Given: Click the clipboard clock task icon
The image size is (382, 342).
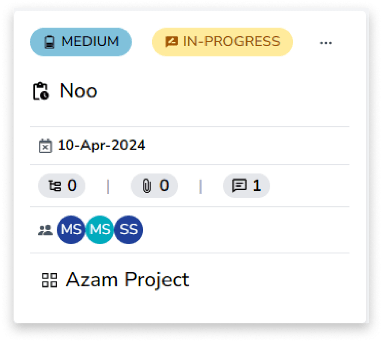Looking at the screenshot, I should click(x=41, y=91).
